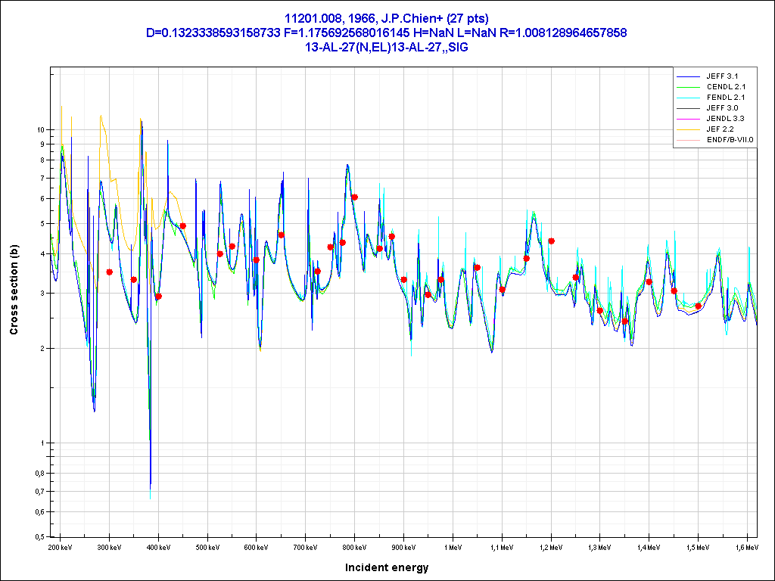Click the "200 keV" x-axis tick label
The height and width of the screenshot is (581, 775).
point(61,546)
